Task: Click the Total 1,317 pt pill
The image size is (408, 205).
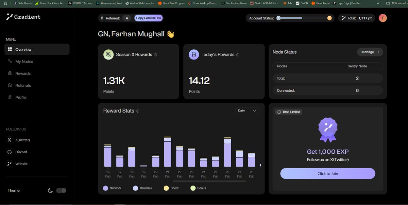Action: [357, 18]
